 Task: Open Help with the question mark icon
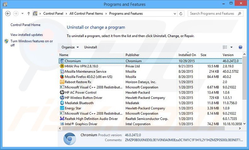(x=240, y=47)
